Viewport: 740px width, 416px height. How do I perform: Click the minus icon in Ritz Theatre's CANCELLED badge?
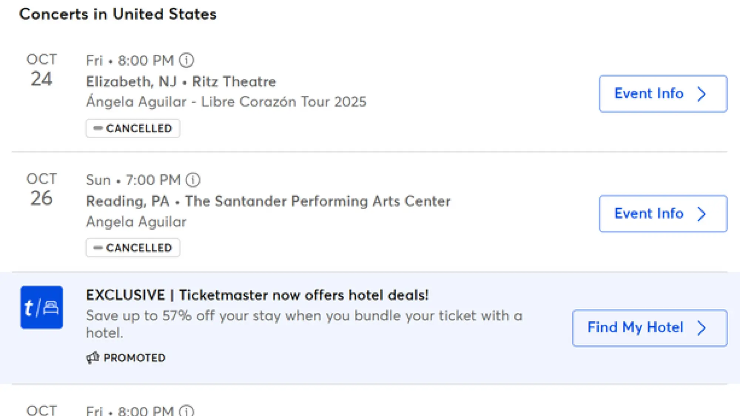pos(98,128)
